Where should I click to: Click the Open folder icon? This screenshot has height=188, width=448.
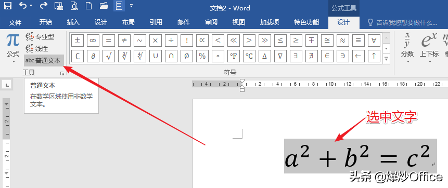point(104,6)
